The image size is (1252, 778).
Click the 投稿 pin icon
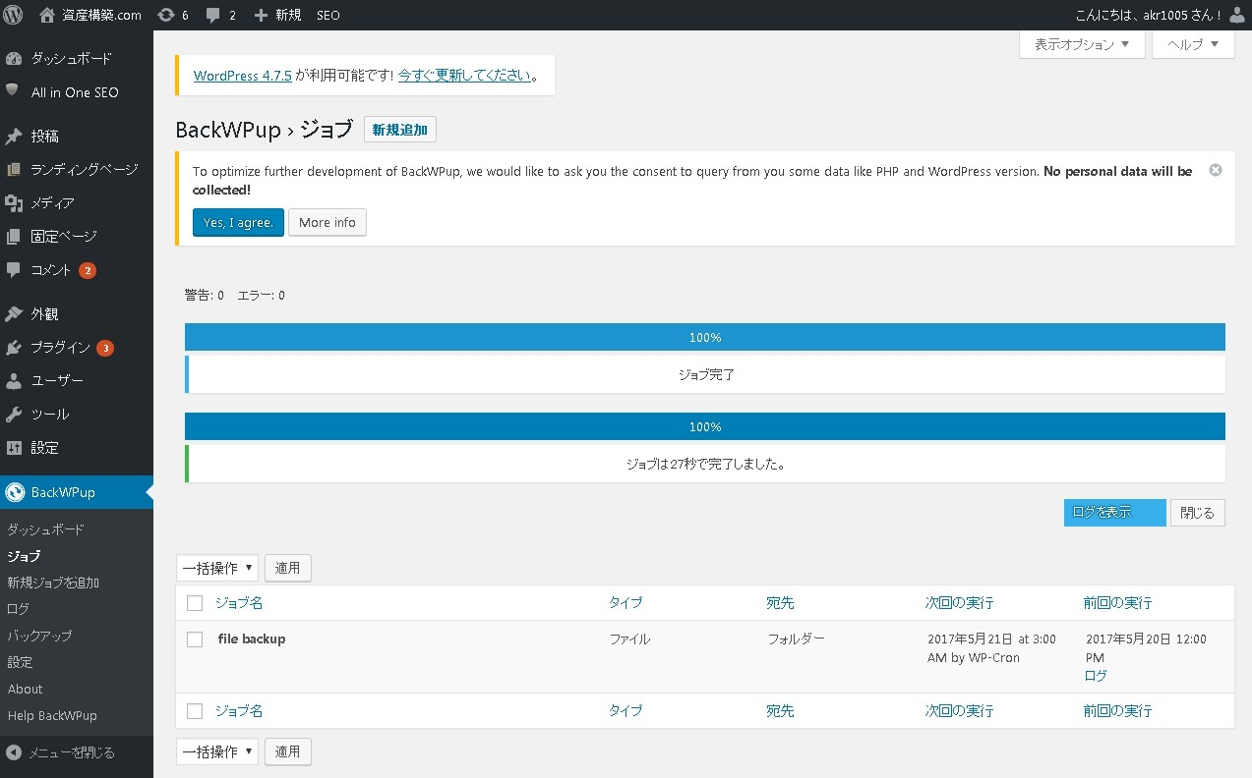(14, 137)
